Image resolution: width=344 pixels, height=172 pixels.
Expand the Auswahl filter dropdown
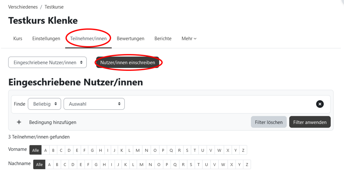(94, 104)
